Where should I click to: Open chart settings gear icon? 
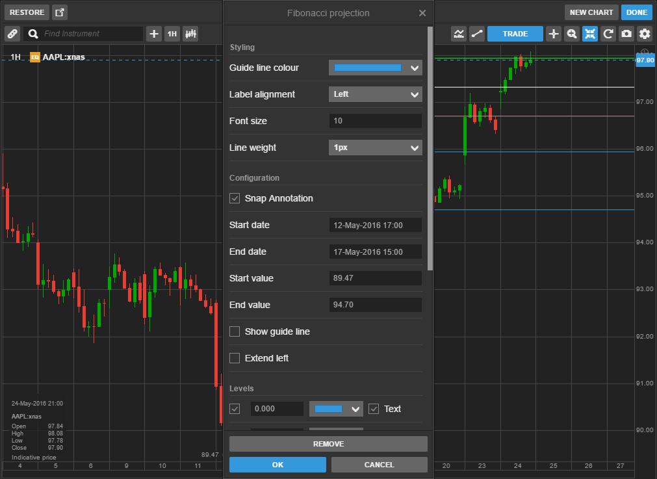tap(645, 34)
